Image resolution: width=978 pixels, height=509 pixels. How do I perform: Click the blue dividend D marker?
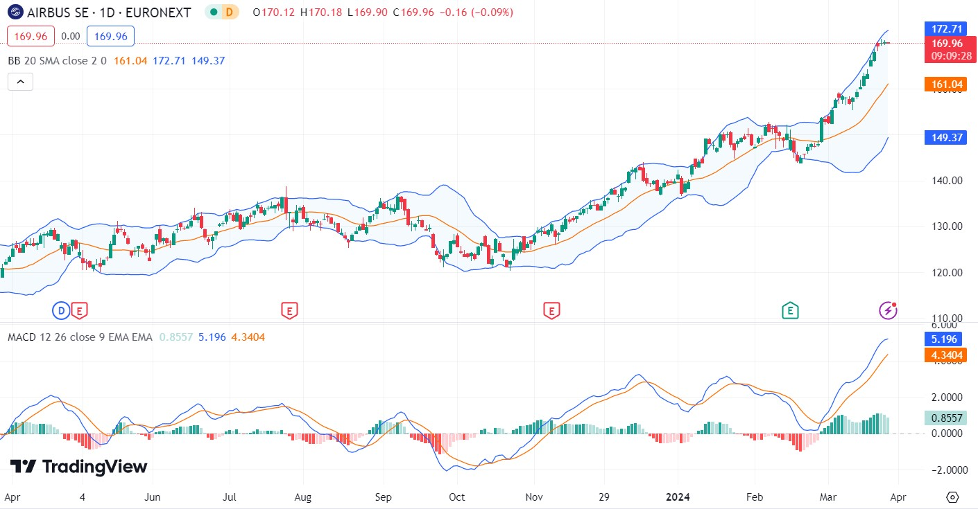click(x=61, y=311)
